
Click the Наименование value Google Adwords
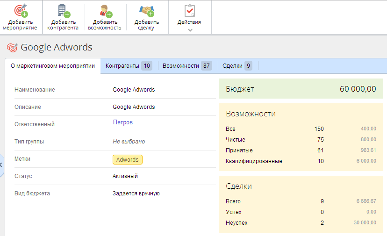[x=134, y=90]
